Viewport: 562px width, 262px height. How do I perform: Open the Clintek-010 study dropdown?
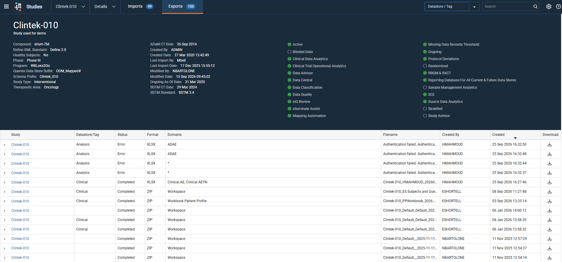tap(70, 6)
